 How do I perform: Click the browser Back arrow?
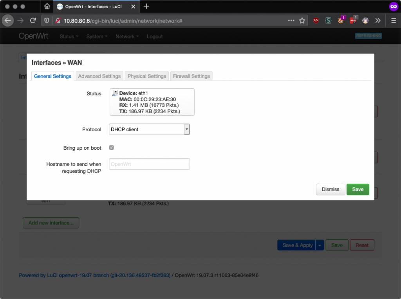pyautogui.click(x=8, y=21)
